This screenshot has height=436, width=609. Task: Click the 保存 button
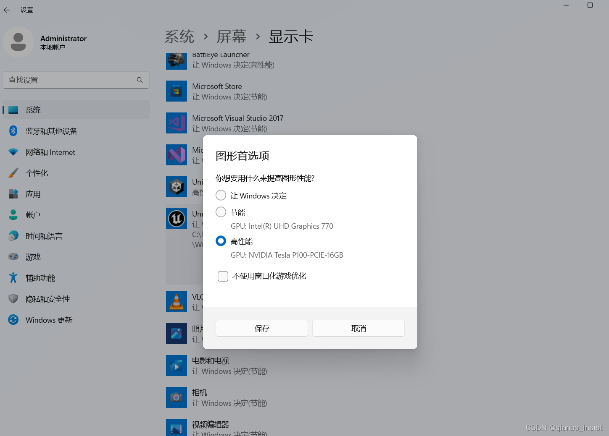coord(262,328)
